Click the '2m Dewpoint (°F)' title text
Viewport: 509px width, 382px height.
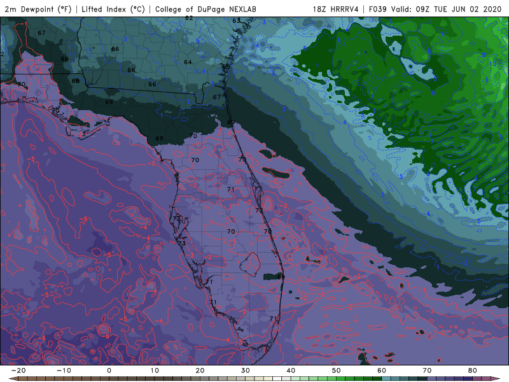pyautogui.click(x=38, y=9)
